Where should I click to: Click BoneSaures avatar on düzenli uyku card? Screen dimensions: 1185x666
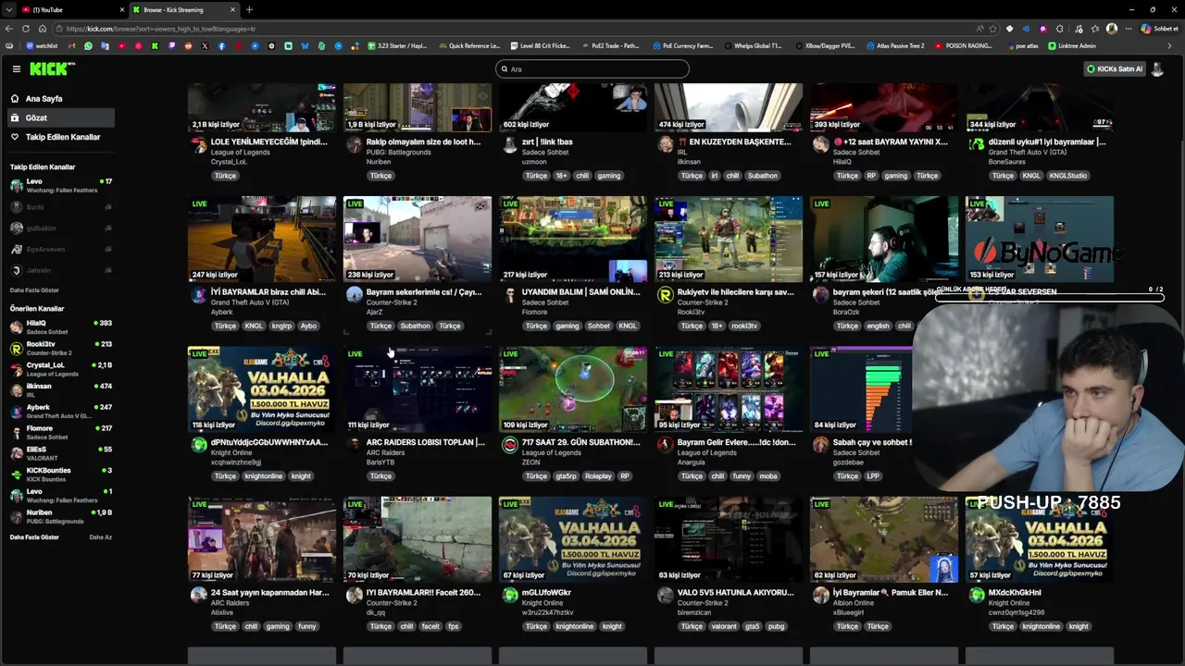click(x=976, y=145)
